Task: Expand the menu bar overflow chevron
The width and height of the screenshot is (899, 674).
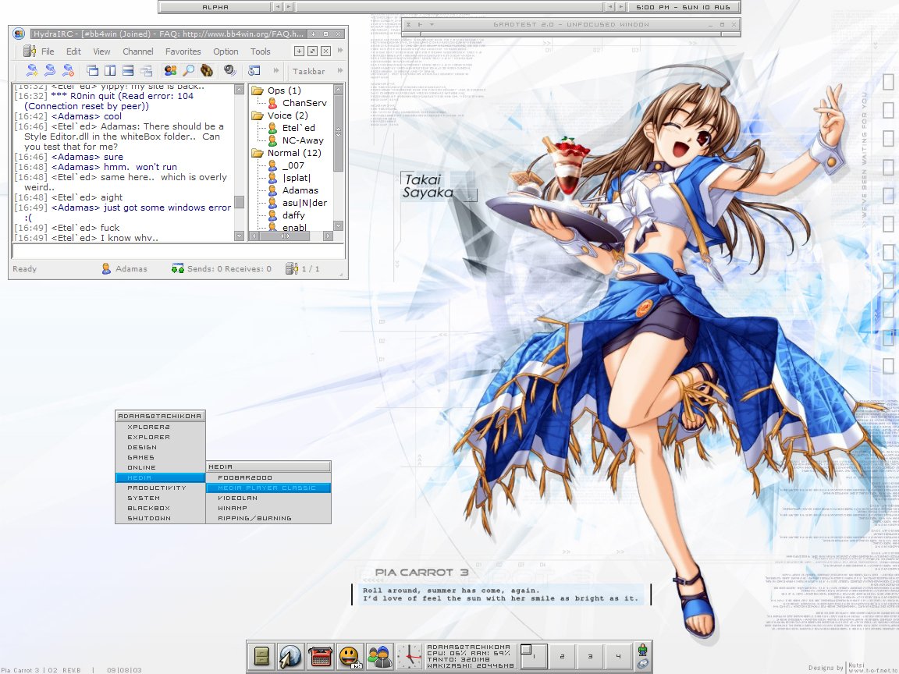Action: point(340,51)
